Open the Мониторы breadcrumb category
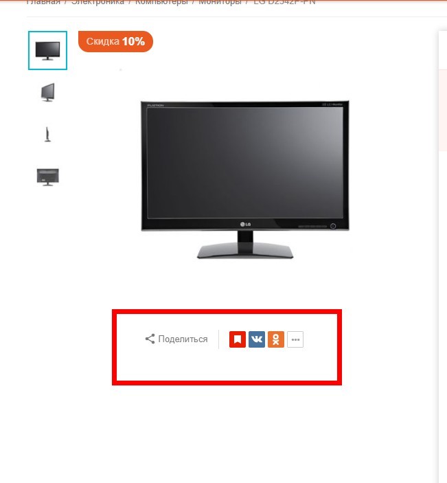The image size is (447, 483). (220, 2)
